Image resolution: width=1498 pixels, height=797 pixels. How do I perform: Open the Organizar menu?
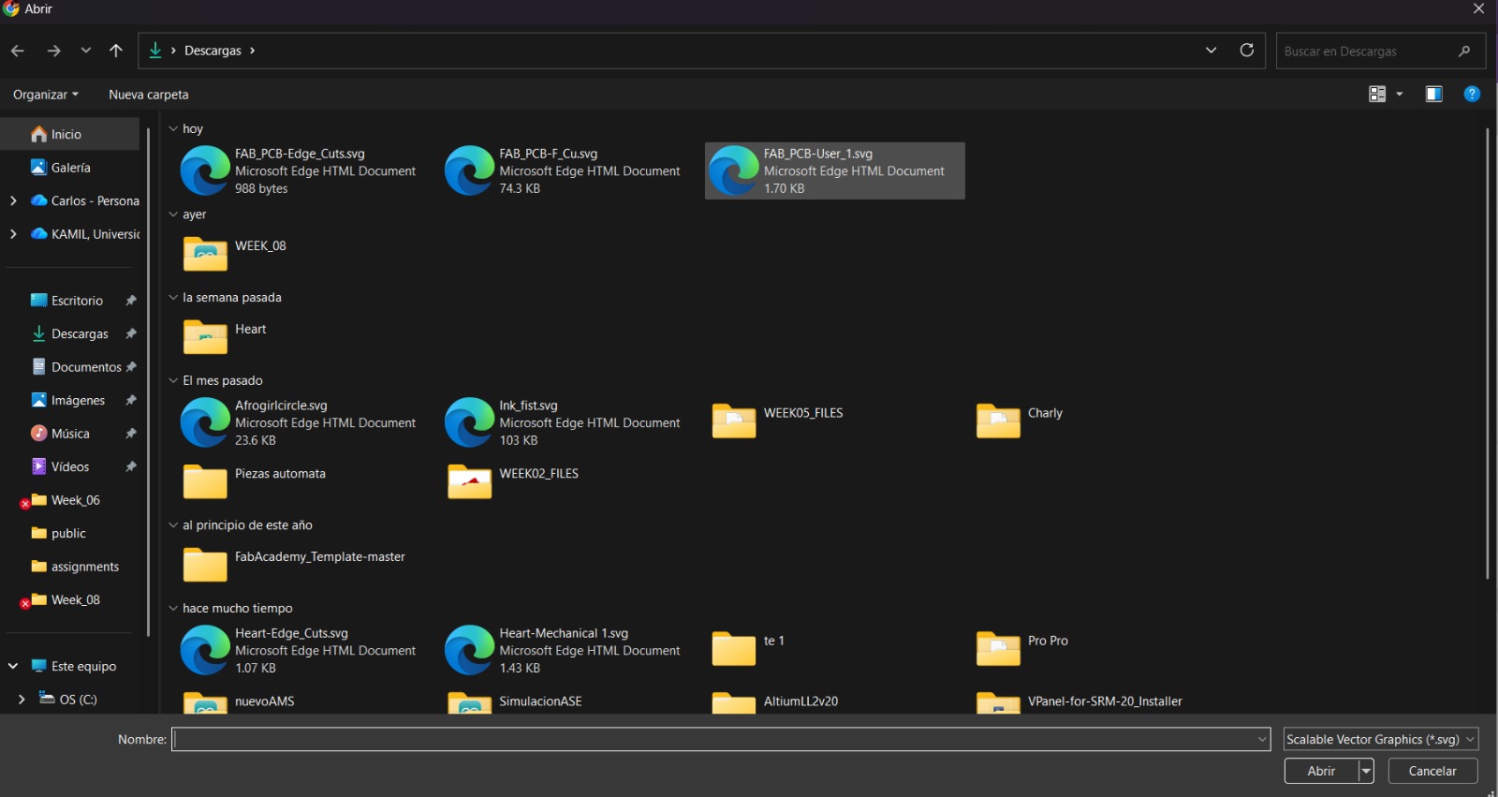46,95
